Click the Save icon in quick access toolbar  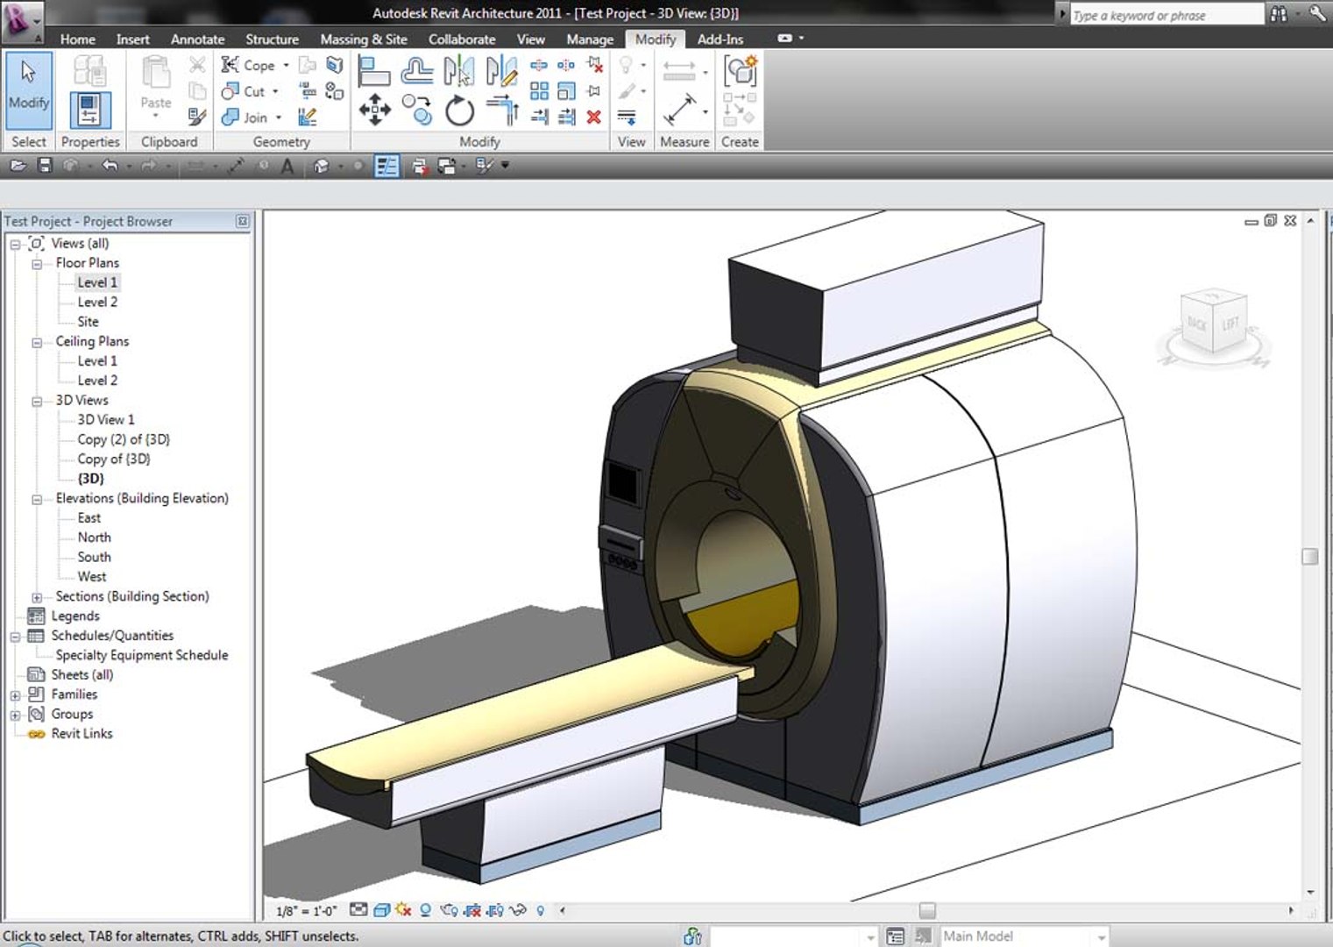pos(45,165)
